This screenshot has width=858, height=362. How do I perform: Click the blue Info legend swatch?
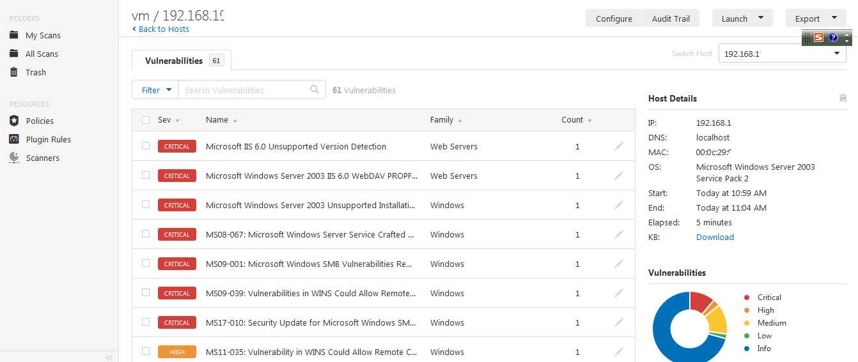[x=747, y=349]
